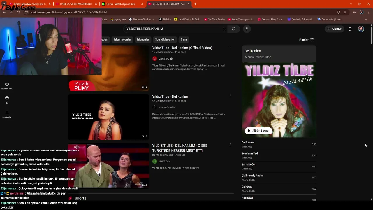The width and height of the screenshot is (373, 210).
Task: Open the install app icon in address bar
Action: click(339, 12)
